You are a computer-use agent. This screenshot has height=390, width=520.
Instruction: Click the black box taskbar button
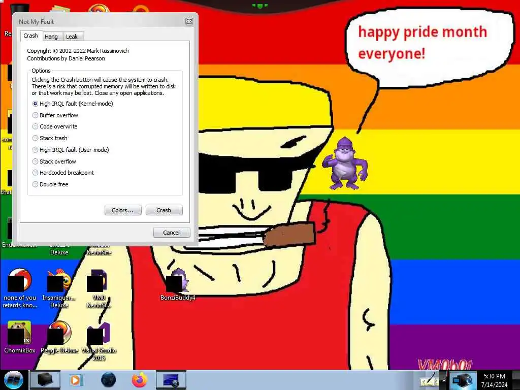45,380
